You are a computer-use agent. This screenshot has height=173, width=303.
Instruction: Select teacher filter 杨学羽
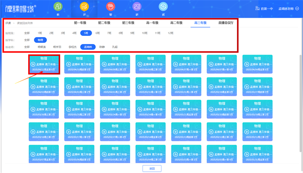click(x=57, y=47)
